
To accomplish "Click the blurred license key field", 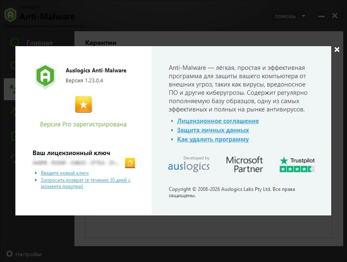I will pos(76,163).
